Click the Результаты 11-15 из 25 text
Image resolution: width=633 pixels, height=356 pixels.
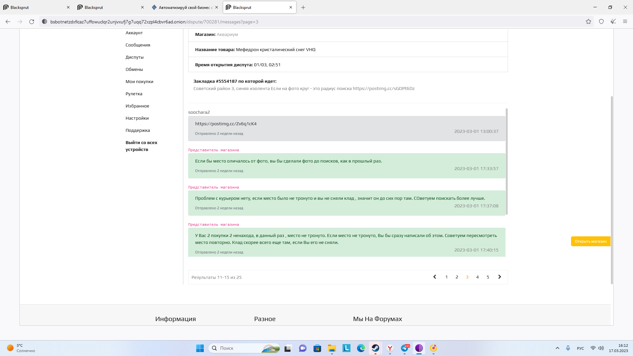[217, 277]
